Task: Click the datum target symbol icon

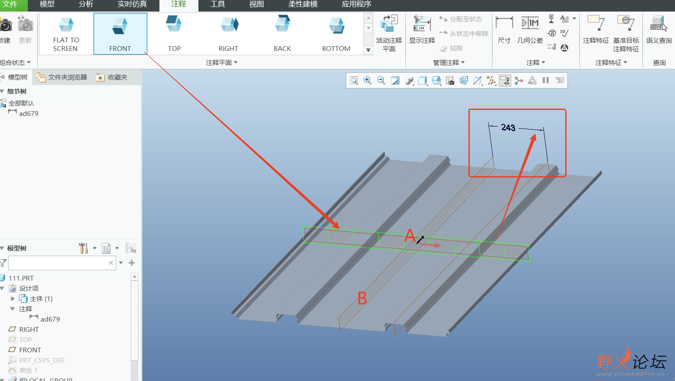Action: pyautogui.click(x=552, y=33)
